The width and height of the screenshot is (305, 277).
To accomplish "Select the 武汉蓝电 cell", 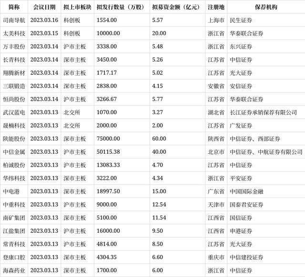I will click(14, 112).
